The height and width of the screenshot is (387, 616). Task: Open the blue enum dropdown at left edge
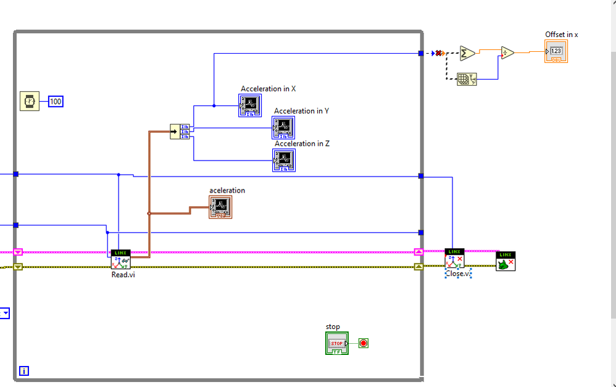5,313
